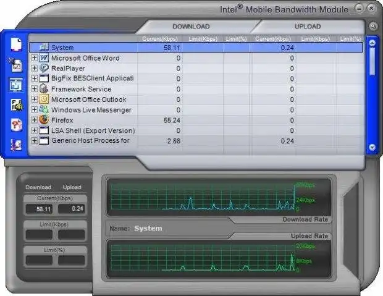Minimize the Intel Mobile Bandwidth Module window

coord(359,9)
